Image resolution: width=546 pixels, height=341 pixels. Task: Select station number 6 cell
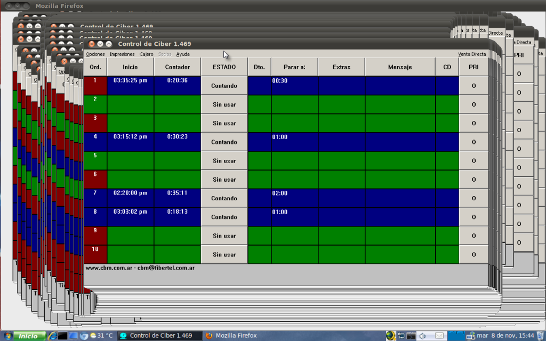tap(95, 180)
